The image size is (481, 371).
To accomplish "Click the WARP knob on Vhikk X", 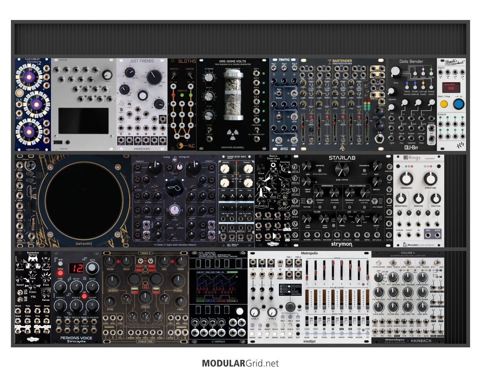I will [x=110, y=261].
